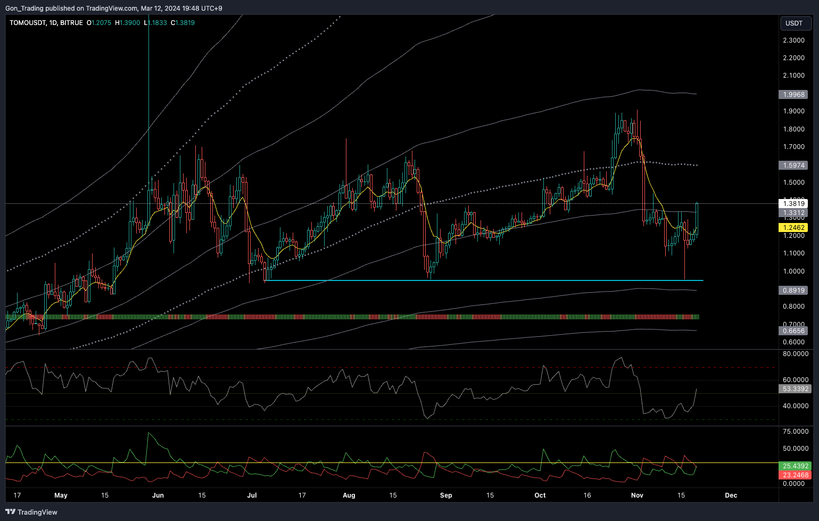Image resolution: width=819 pixels, height=521 pixels.
Task: Click the 1.5974 price label
Action: click(793, 166)
